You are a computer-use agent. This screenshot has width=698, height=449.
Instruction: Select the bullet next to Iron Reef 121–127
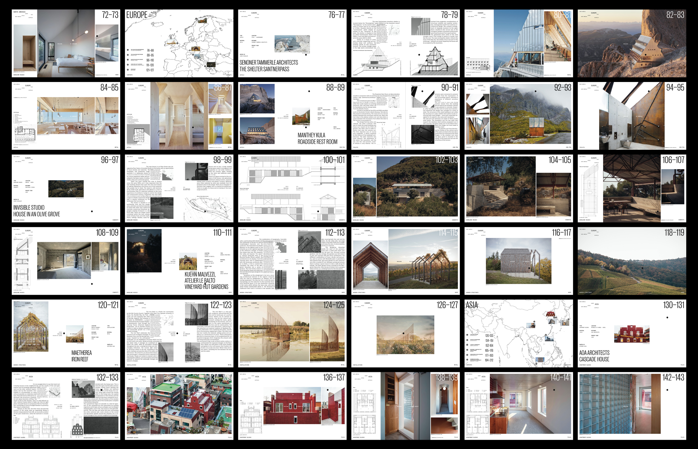128,70
